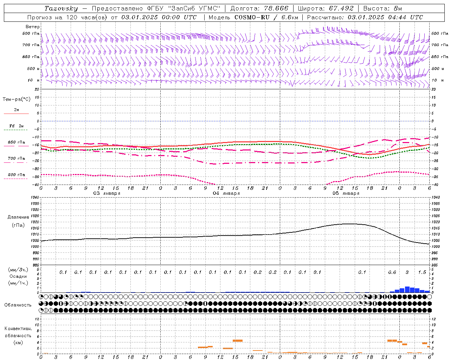Click the orange convective bar at 15h 04 января
This screenshot has height=360, width=450.
tap(238, 340)
